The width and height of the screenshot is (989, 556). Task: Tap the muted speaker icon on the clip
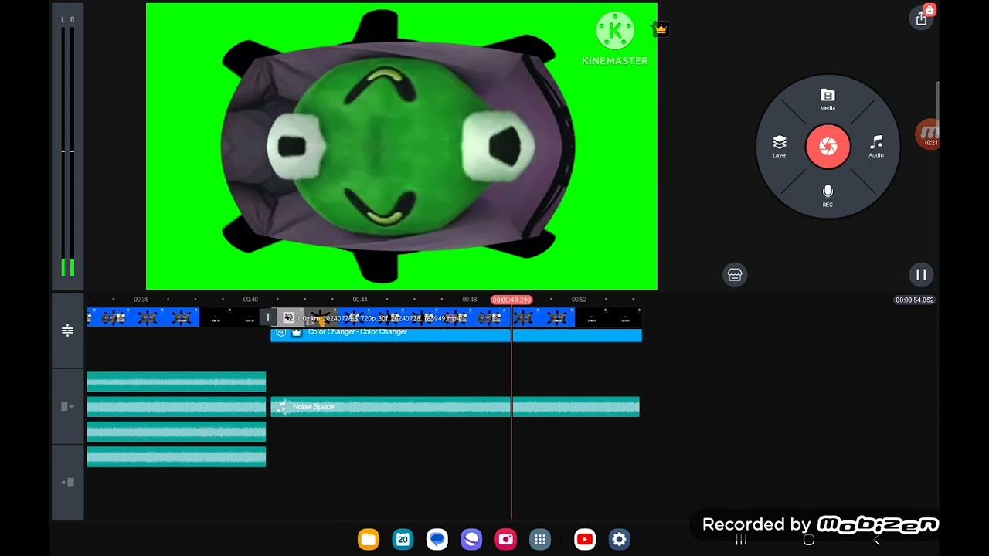[288, 317]
